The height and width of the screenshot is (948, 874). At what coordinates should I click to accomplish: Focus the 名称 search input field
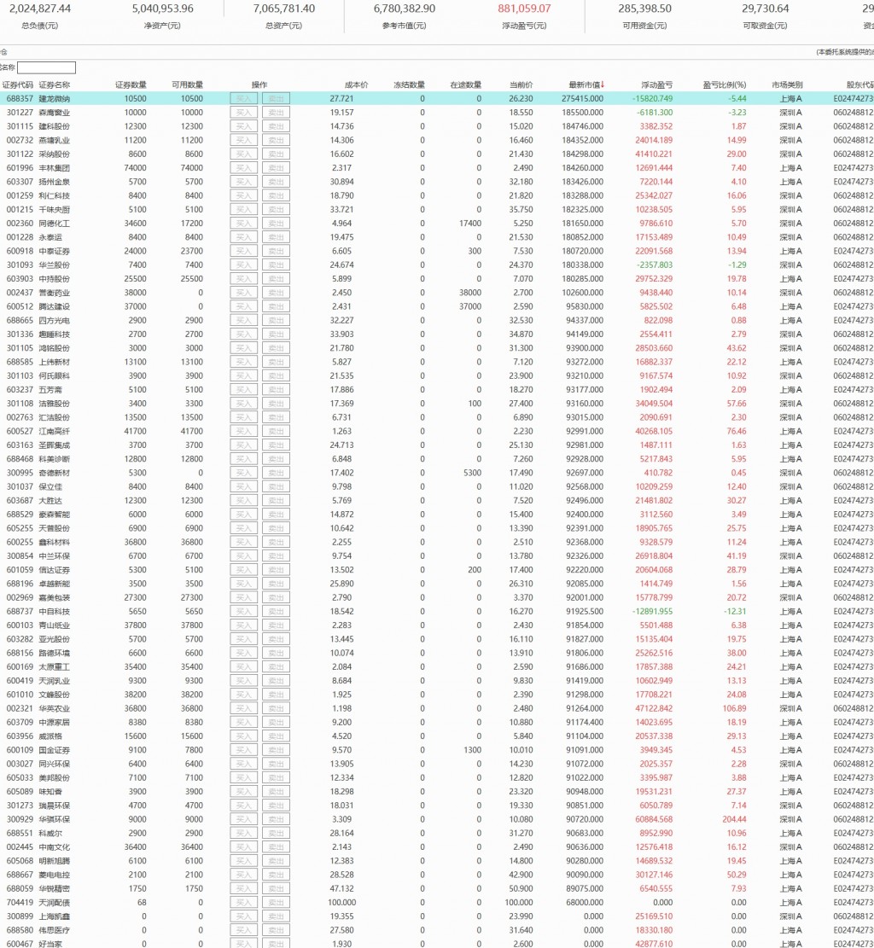tap(47, 67)
